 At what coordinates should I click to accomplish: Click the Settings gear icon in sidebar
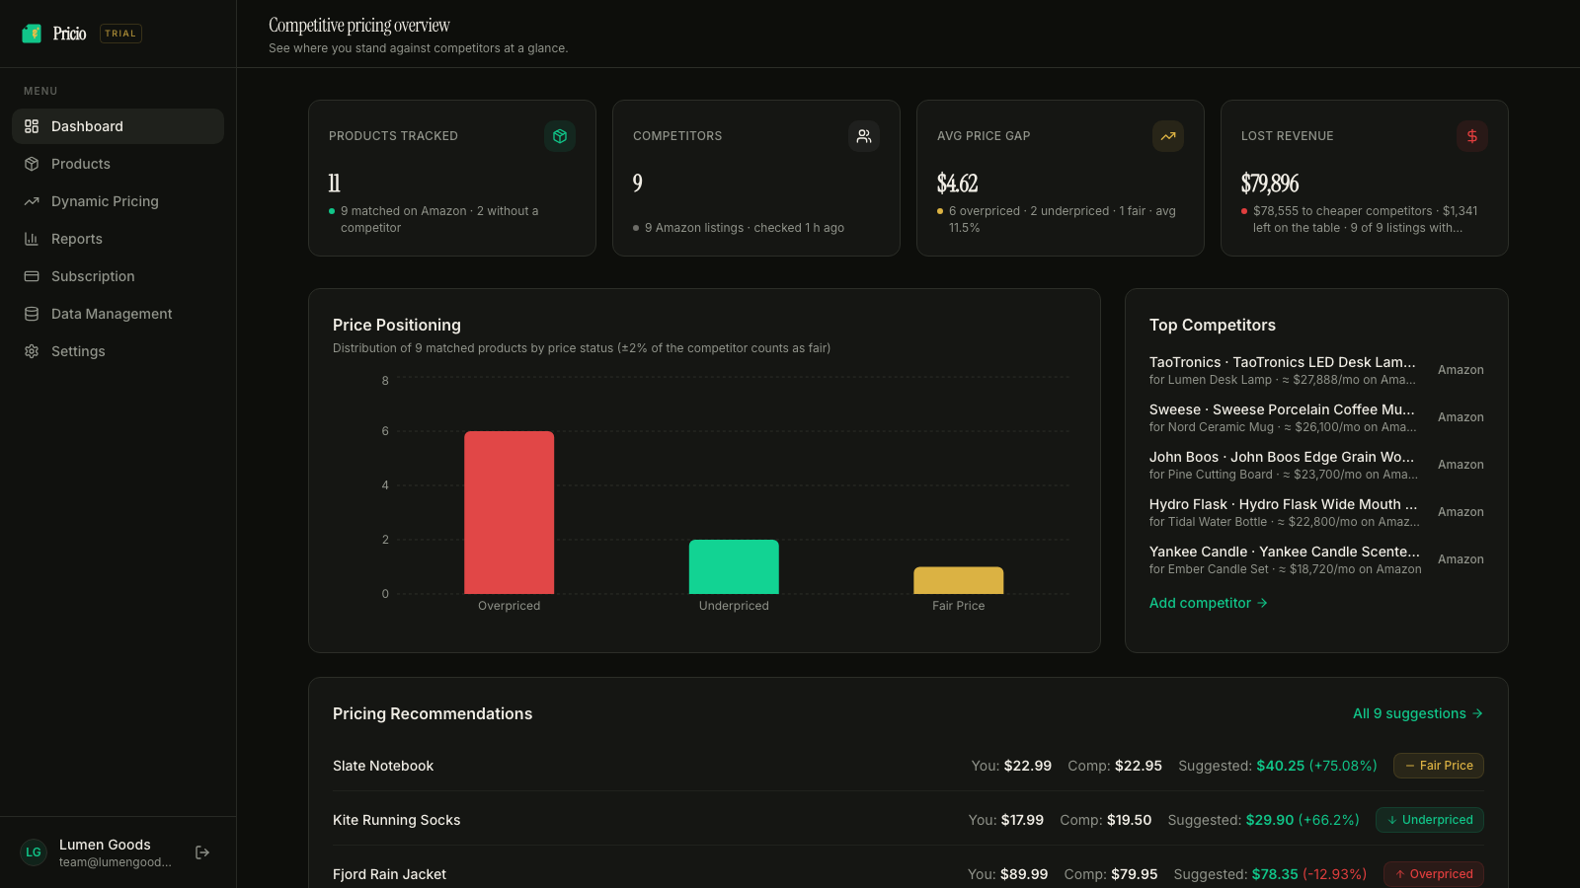pyautogui.click(x=32, y=351)
